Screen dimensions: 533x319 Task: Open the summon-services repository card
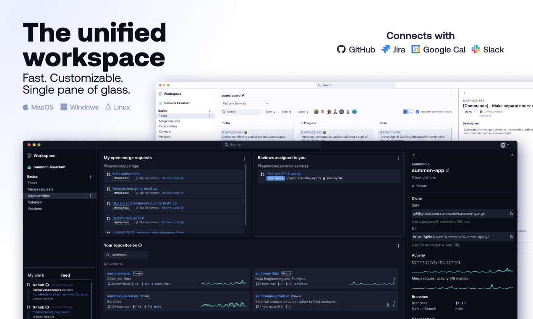[x=177, y=301]
